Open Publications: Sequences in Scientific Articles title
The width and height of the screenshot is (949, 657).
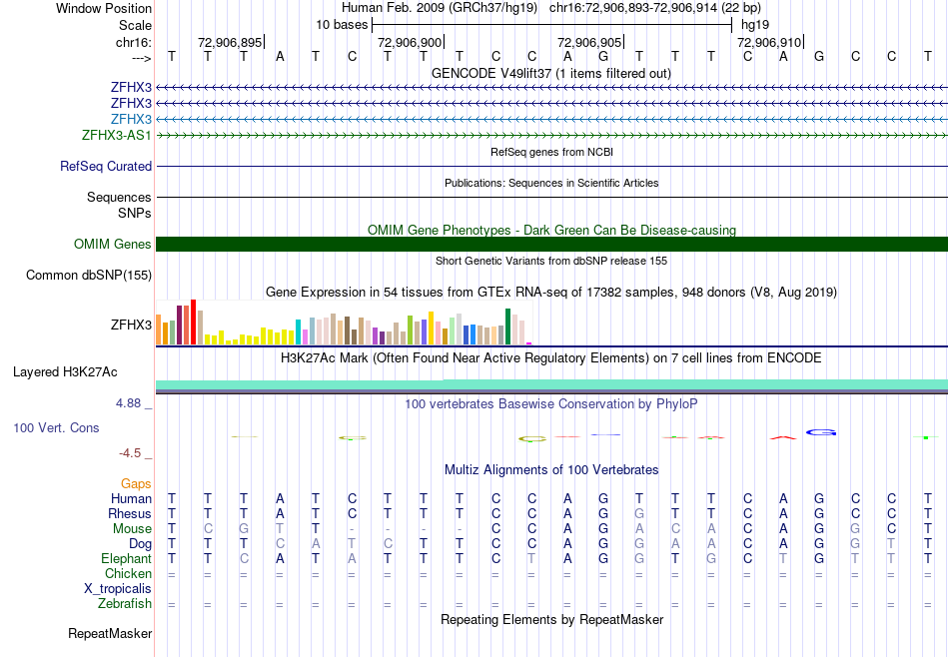tap(551, 183)
